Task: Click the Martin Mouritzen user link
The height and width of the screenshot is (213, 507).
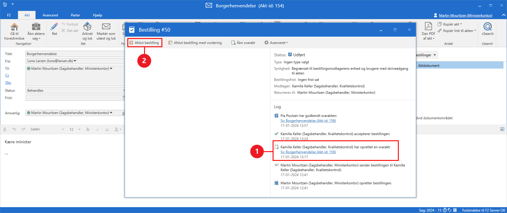Action: (x=465, y=16)
